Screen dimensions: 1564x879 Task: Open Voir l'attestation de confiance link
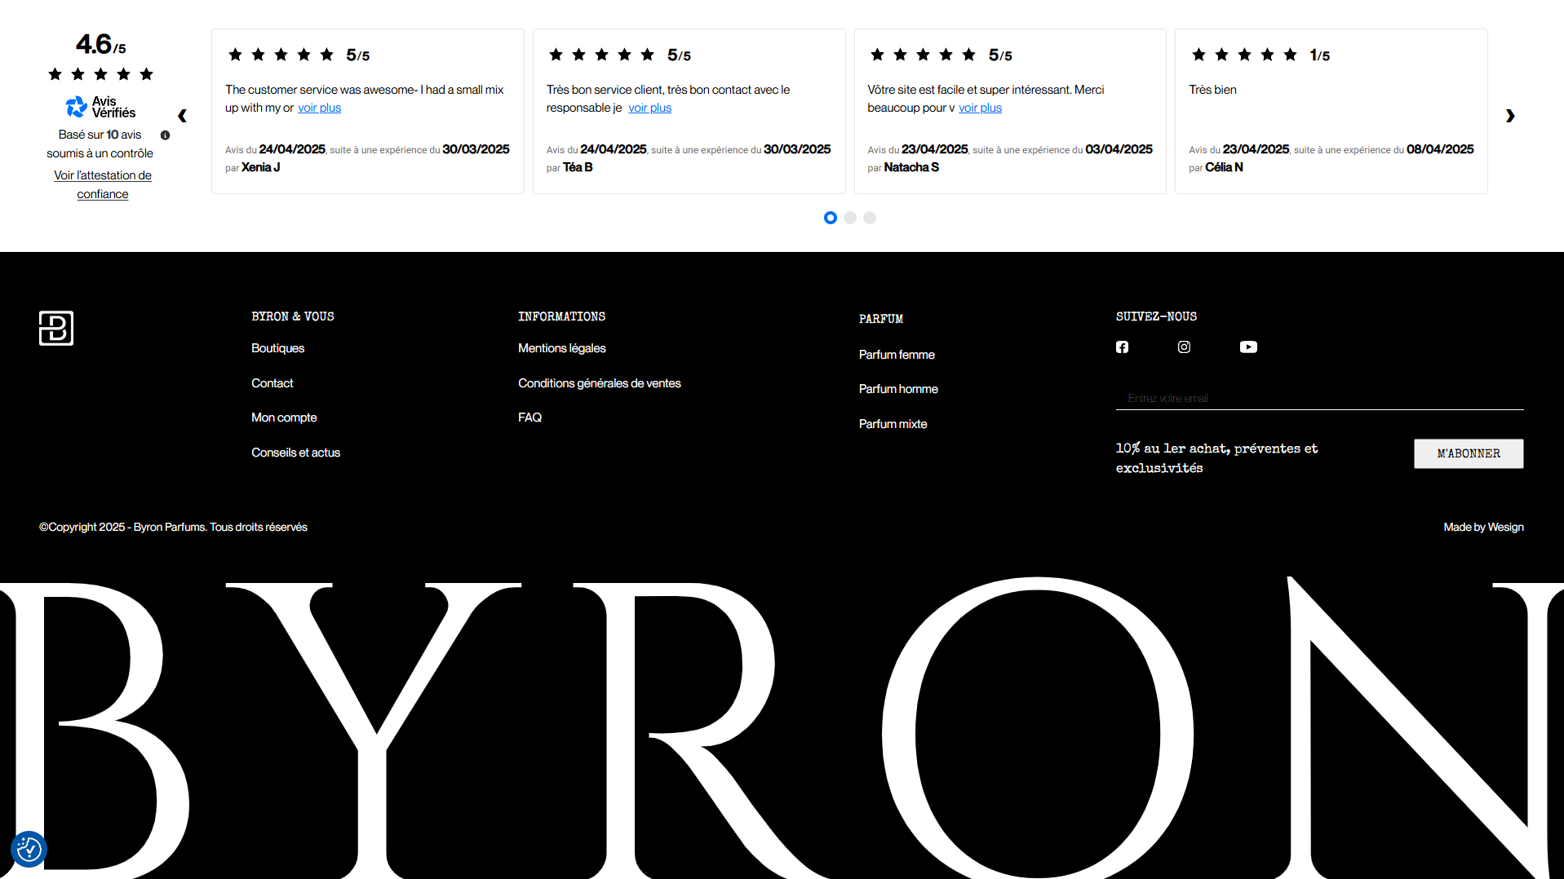103,184
